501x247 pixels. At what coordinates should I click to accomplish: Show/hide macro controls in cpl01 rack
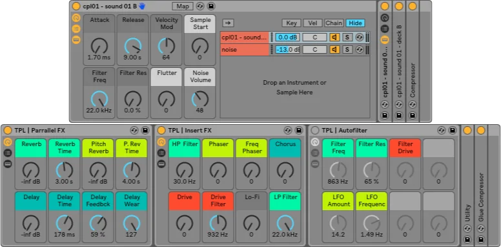click(x=76, y=18)
